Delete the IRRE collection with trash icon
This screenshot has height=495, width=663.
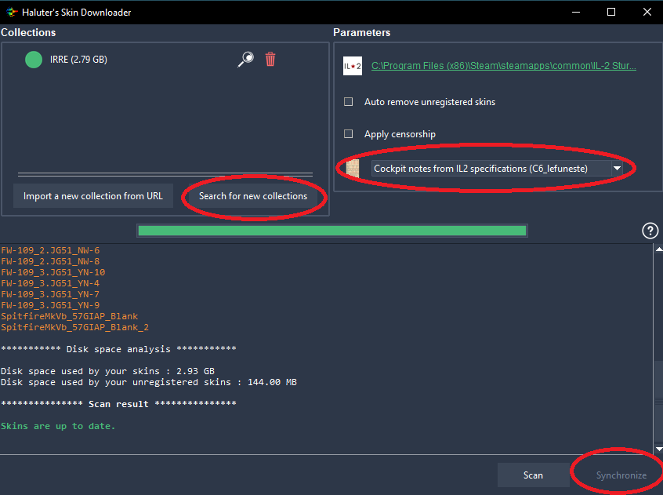[270, 60]
